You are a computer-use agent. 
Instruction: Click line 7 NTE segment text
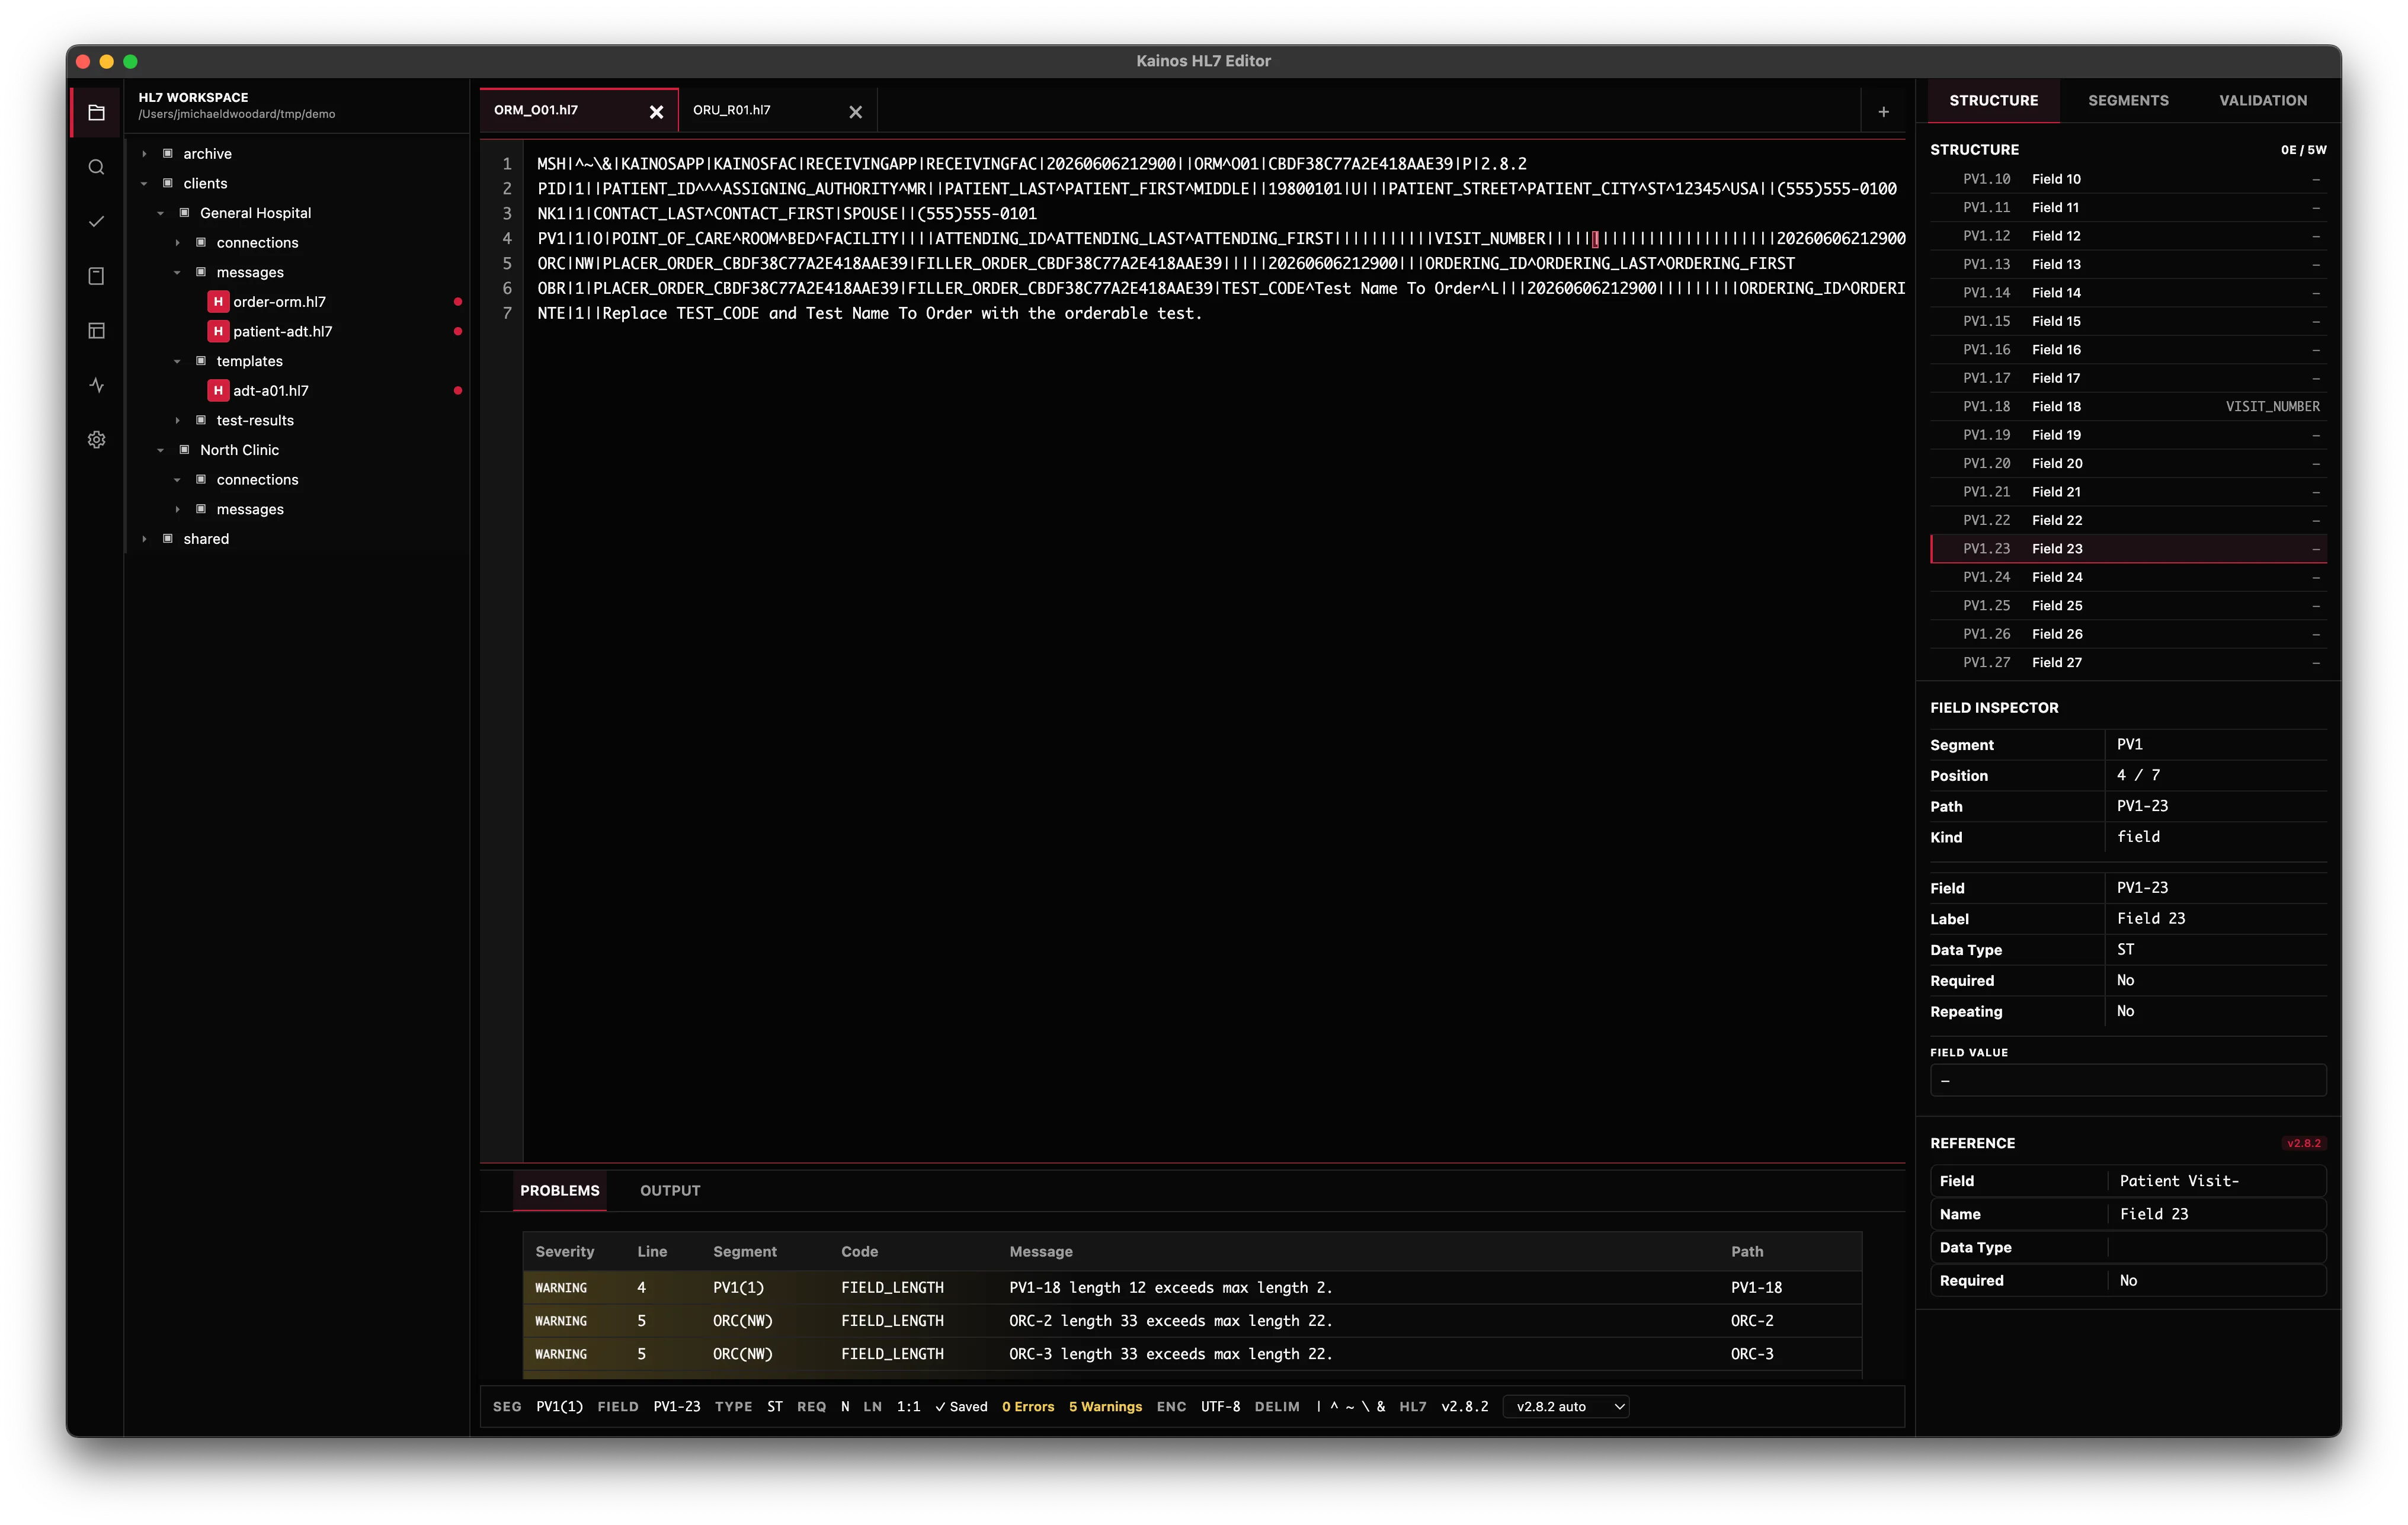pyautogui.click(x=869, y=313)
